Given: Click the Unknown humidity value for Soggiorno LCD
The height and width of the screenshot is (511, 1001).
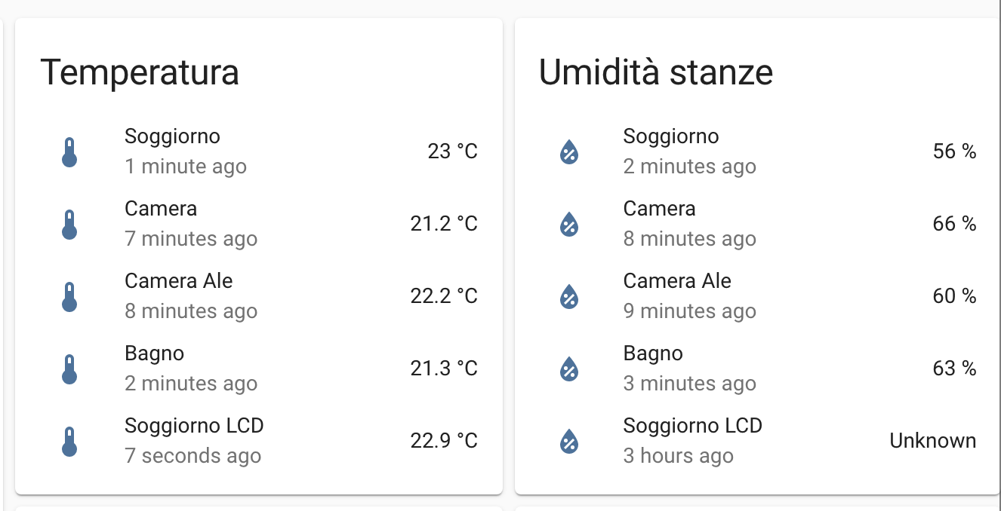Looking at the screenshot, I should tap(933, 440).
